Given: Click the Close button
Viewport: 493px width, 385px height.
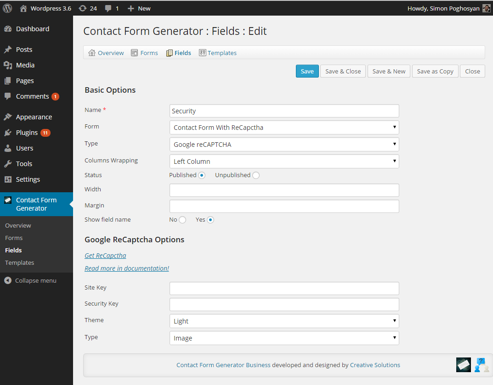Looking at the screenshot, I should 473,71.
